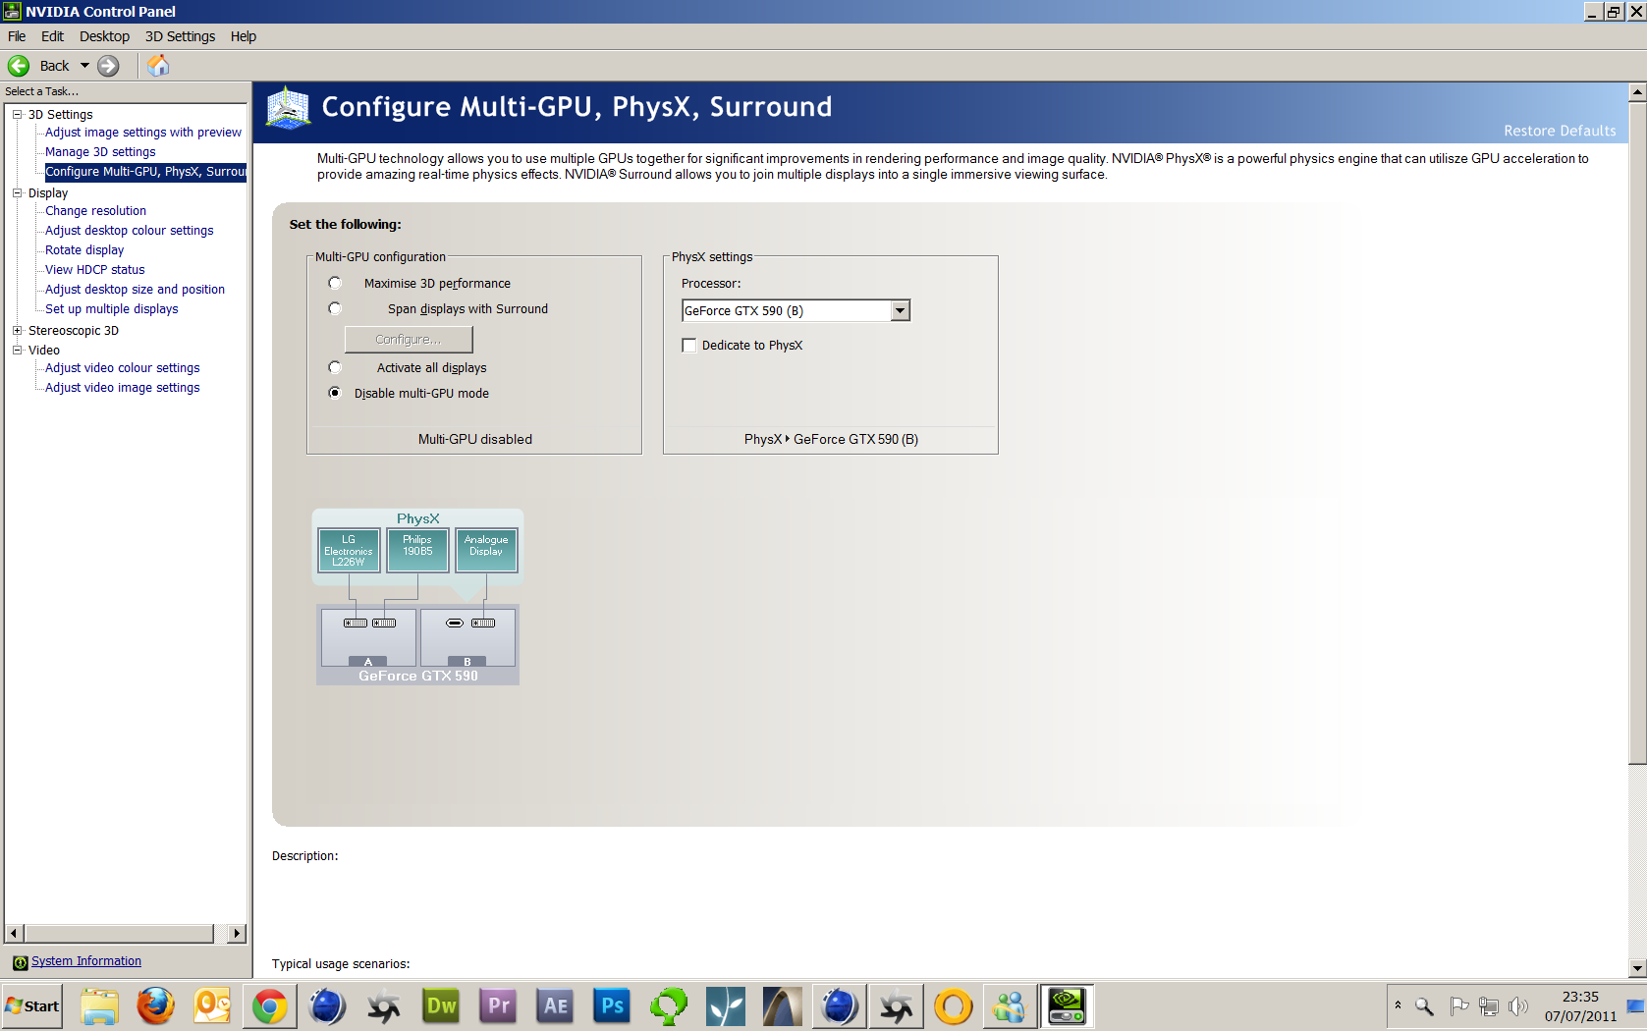Screen dimensions: 1647x1031
Task: Select Maximise 3D performance radio button
Action: point(335,284)
